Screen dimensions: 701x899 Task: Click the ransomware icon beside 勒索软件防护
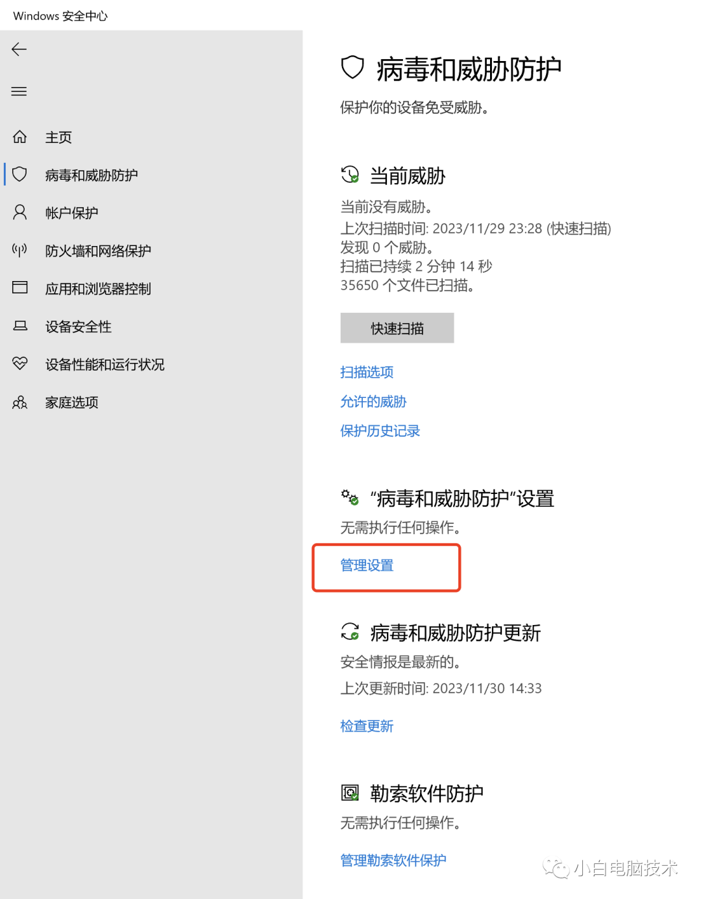[x=350, y=793]
